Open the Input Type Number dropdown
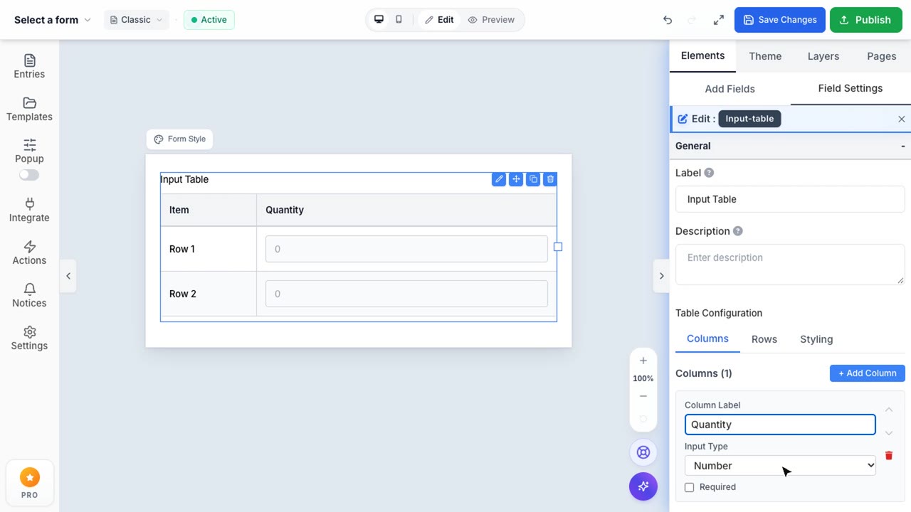911x512 pixels. tap(780, 466)
